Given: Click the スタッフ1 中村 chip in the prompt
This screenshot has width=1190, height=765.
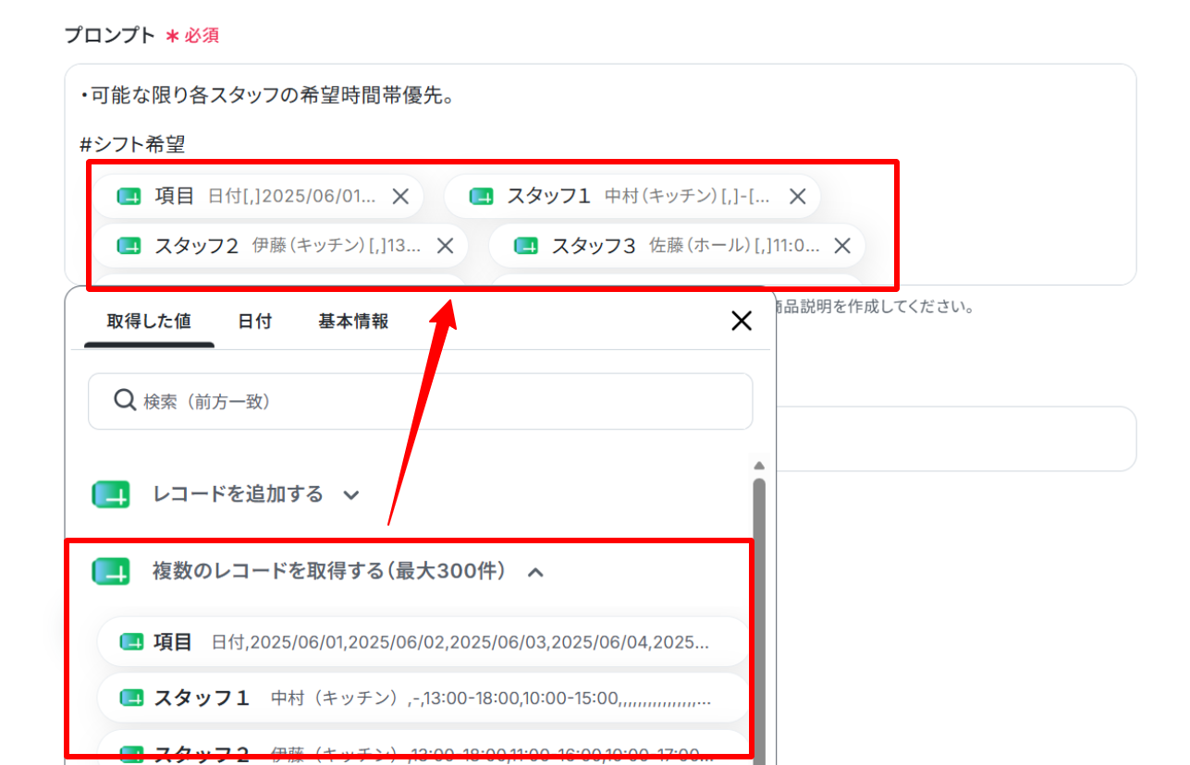Looking at the screenshot, I should pyautogui.click(x=632, y=196).
